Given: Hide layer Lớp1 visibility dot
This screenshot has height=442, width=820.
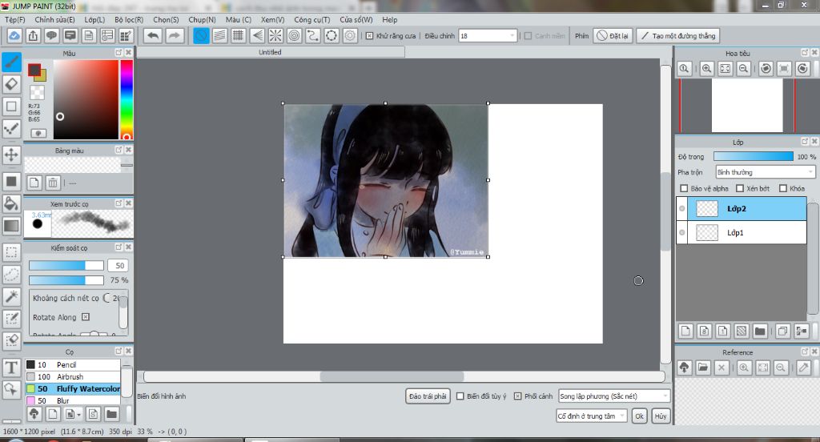Looking at the screenshot, I should click(682, 232).
